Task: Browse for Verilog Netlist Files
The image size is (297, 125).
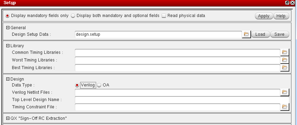Action: coord(284,92)
